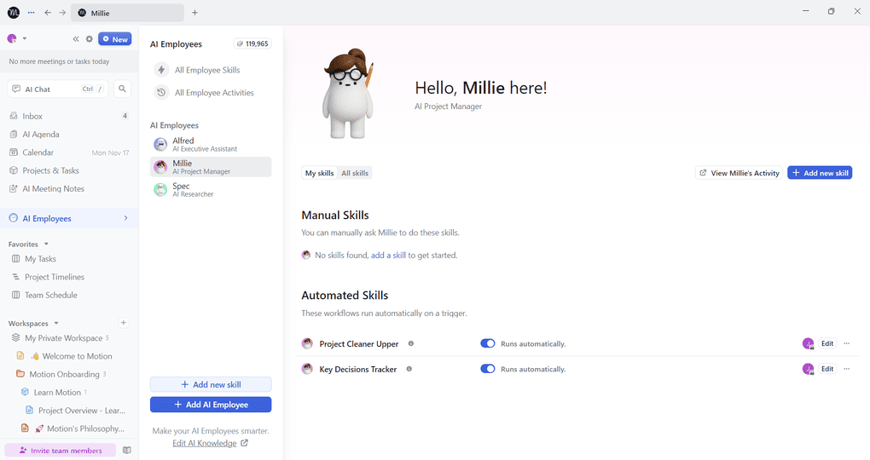Open All Employee Skills
Viewport: 870px width, 460px height.
coord(211,70)
